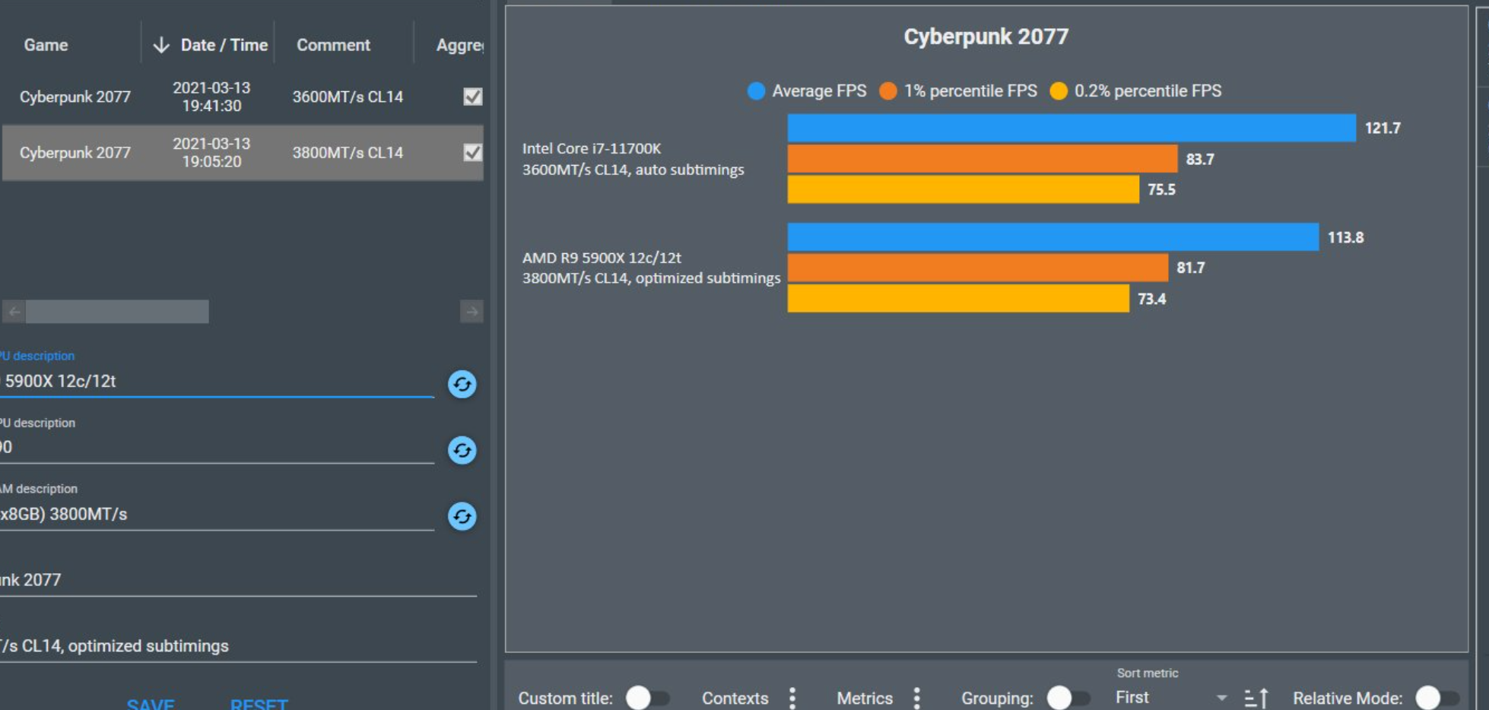Click the 83.7 1% percentile bar
The image size is (1489, 710).
(983, 159)
